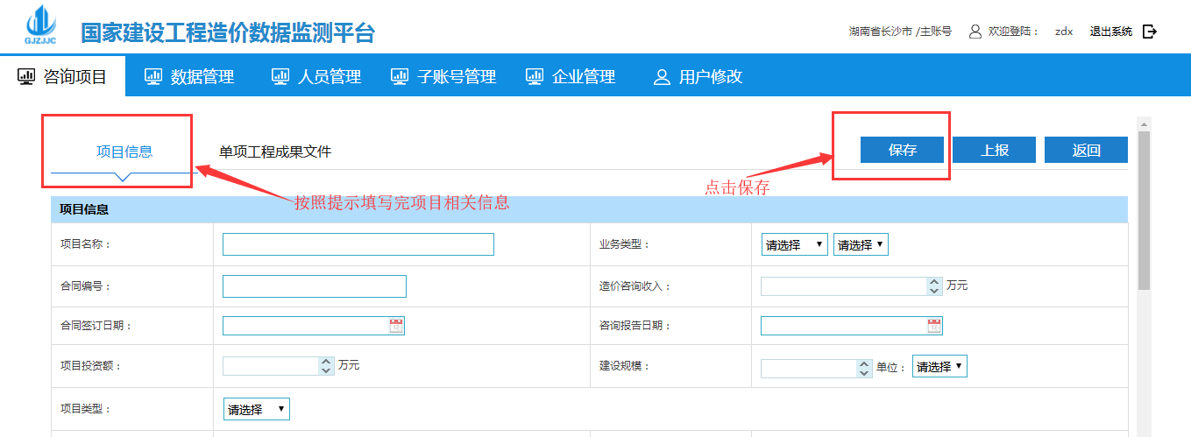
Task: Expand the 项目类型 dropdown
Action: point(257,409)
